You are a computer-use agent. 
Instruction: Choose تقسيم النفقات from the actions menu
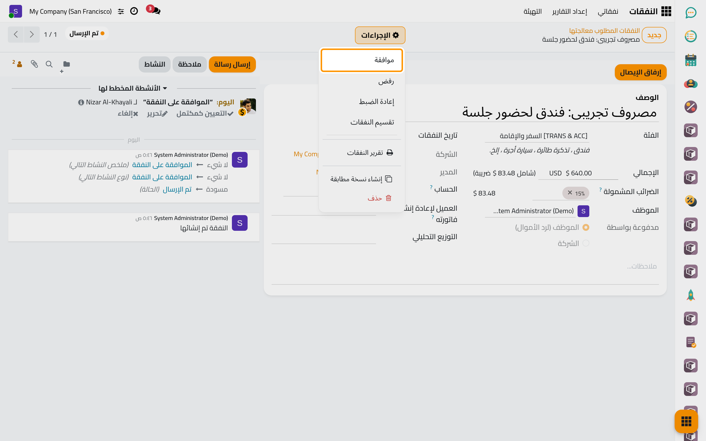[x=362, y=122]
